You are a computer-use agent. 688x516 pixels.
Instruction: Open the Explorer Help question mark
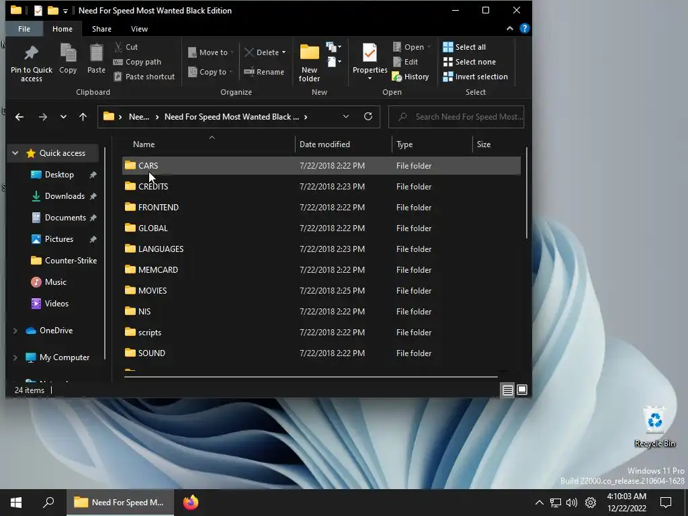coord(524,28)
